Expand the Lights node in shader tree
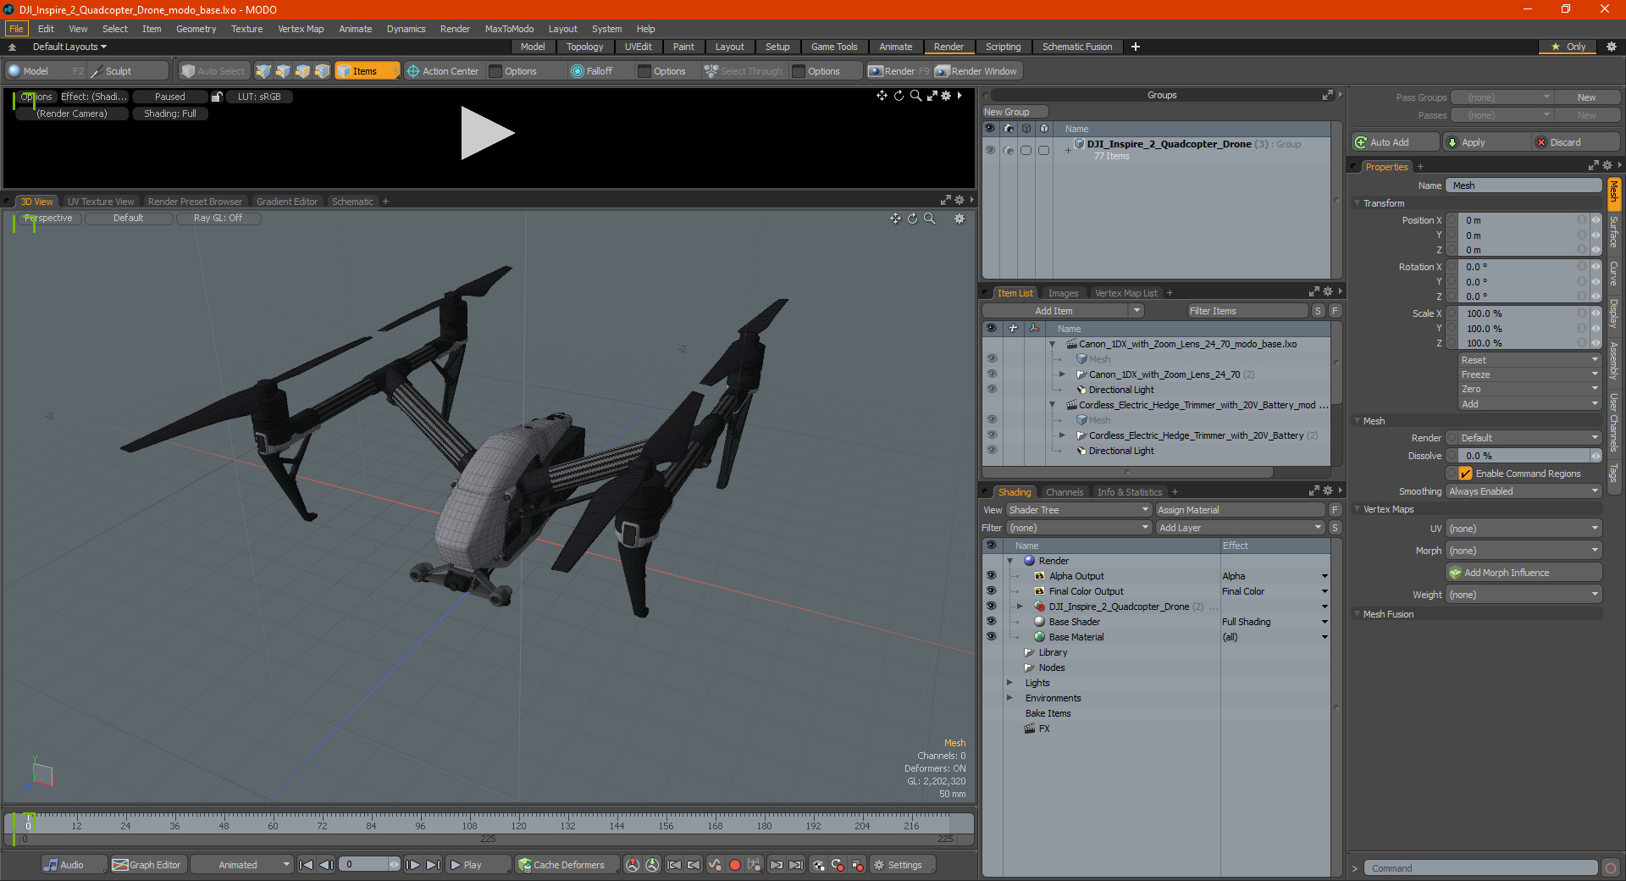This screenshot has width=1626, height=881. (1009, 683)
